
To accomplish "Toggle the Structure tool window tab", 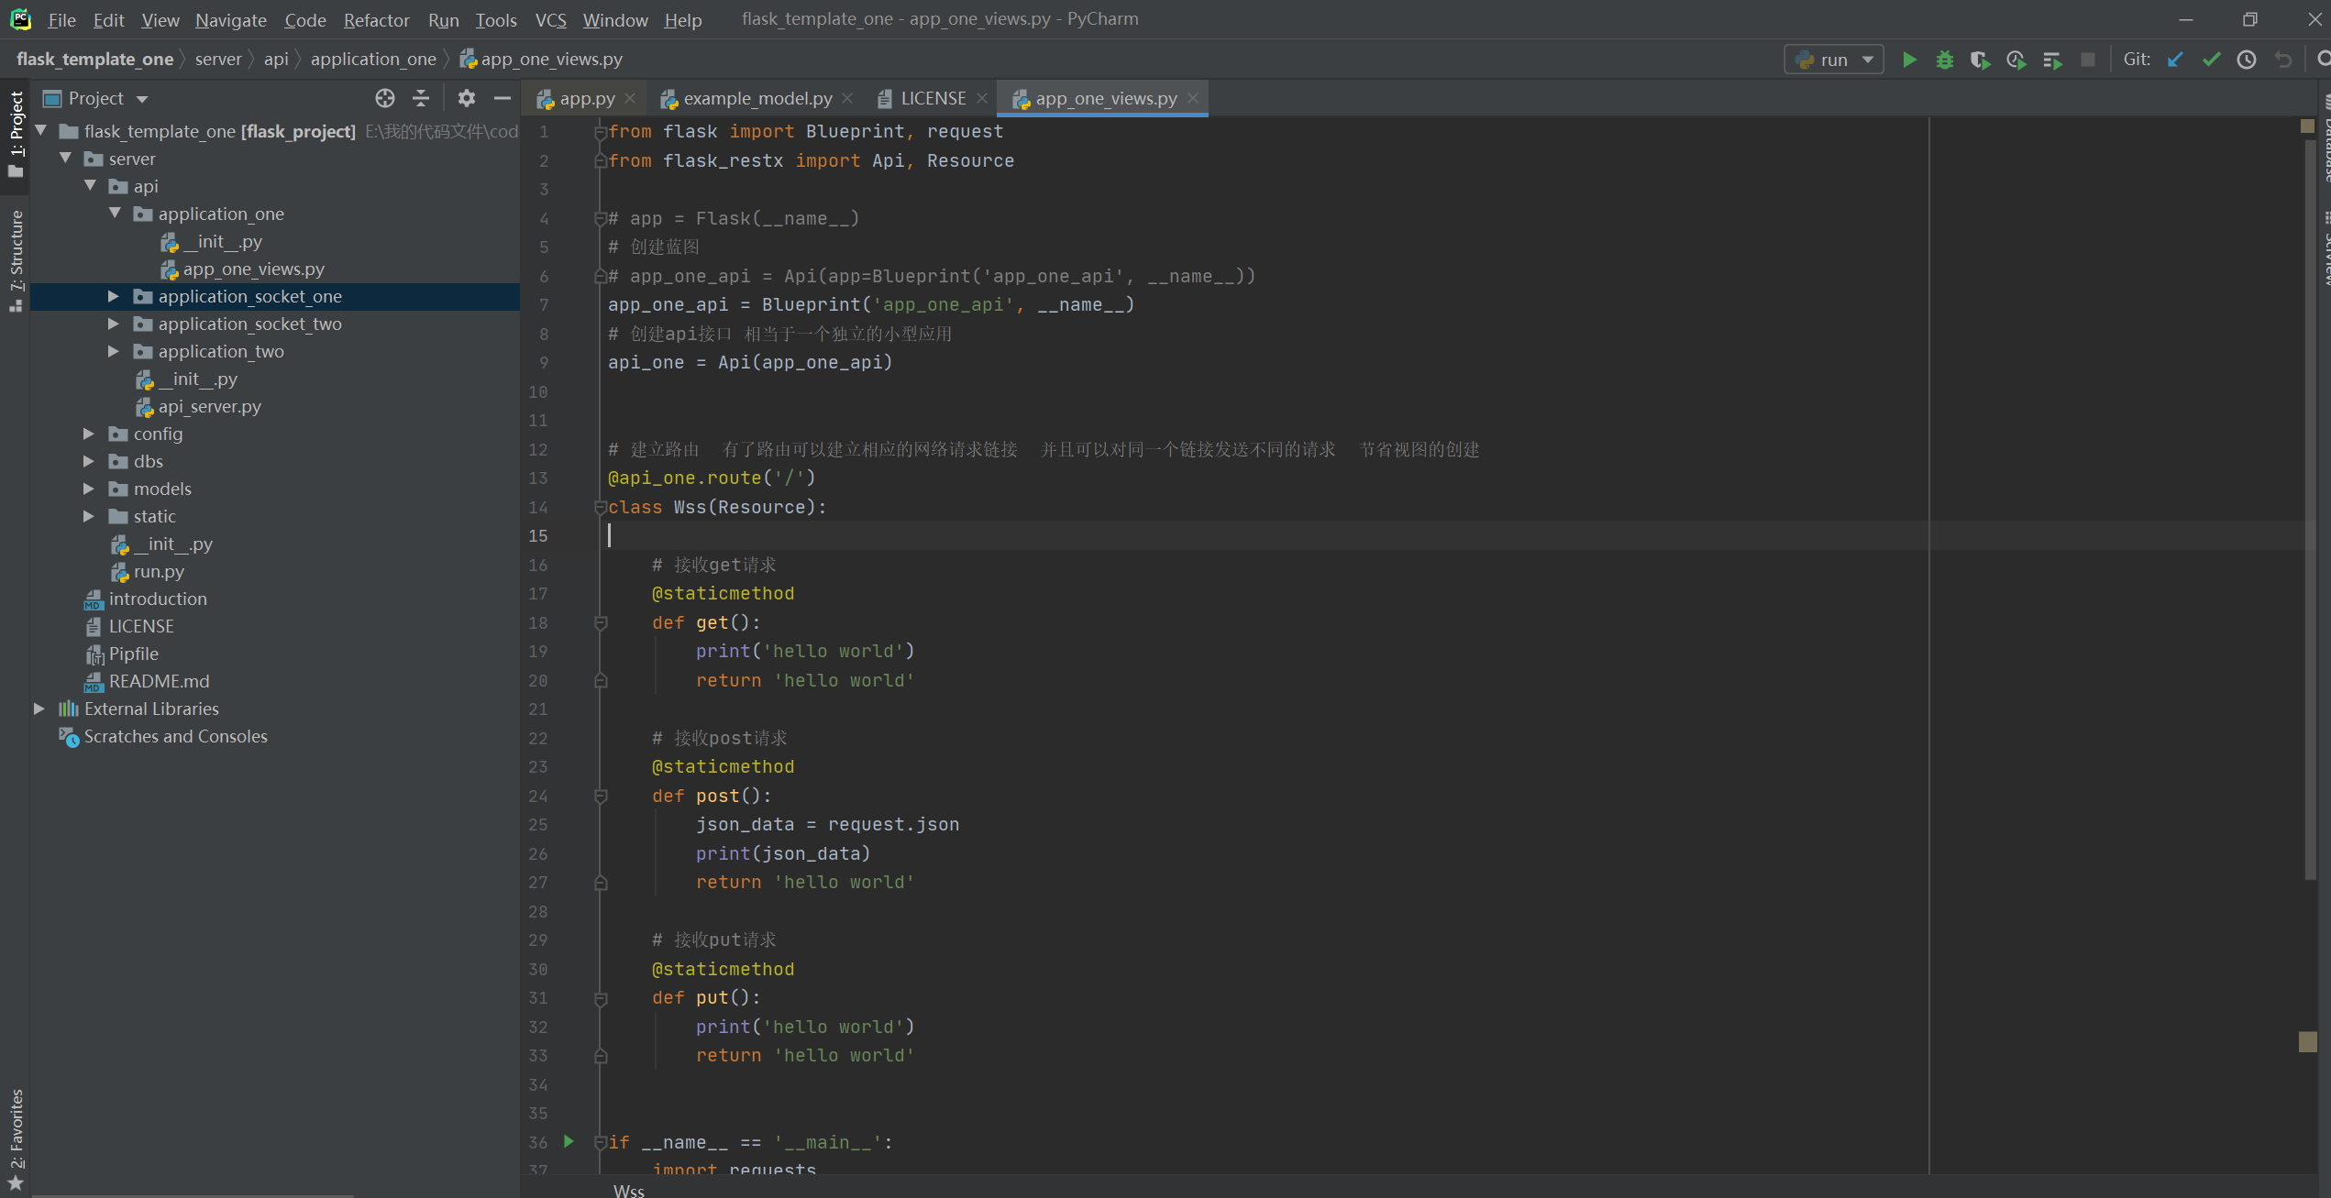I will click(x=16, y=259).
